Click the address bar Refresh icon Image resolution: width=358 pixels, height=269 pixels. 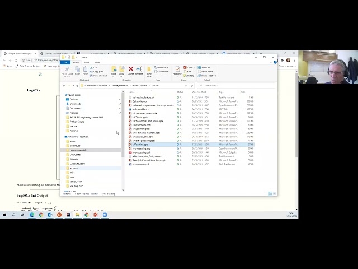[192, 86]
